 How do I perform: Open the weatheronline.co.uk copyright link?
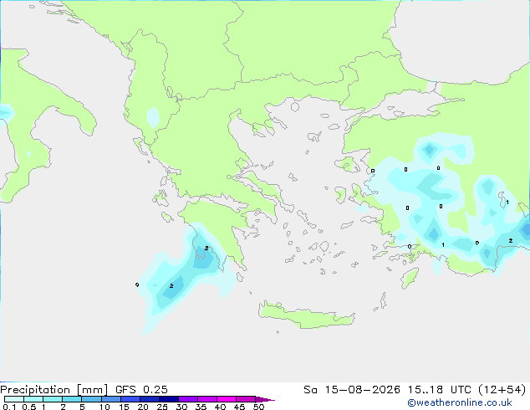click(x=460, y=402)
